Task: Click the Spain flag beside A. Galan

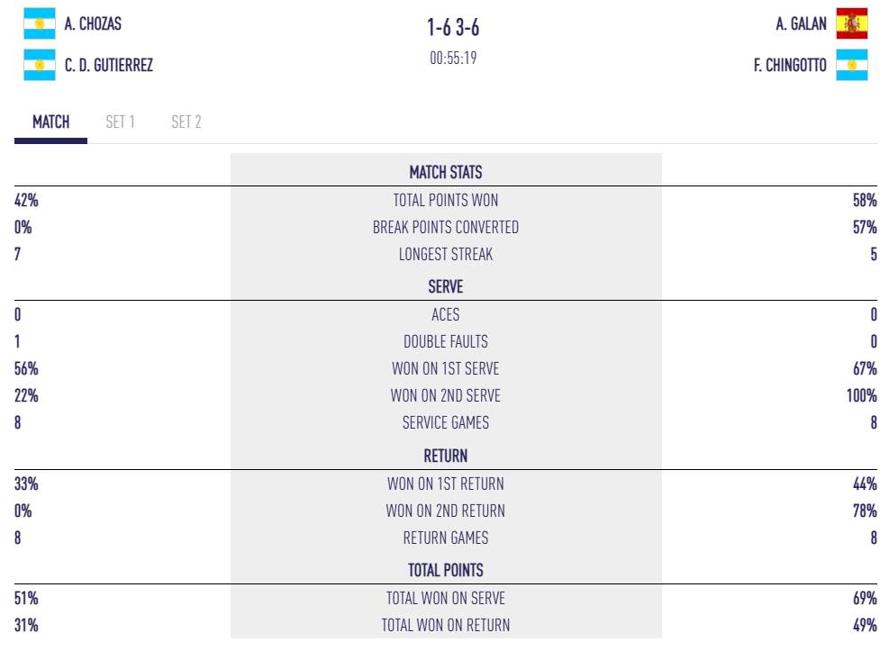Action: 851,24
